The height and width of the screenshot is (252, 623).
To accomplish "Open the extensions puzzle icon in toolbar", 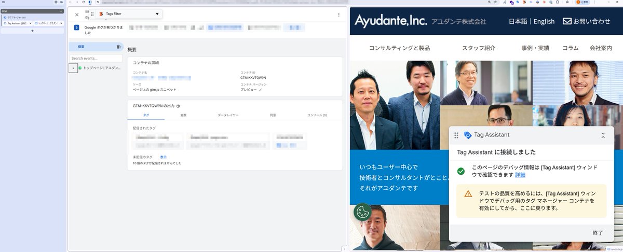I will (x=558, y=2).
